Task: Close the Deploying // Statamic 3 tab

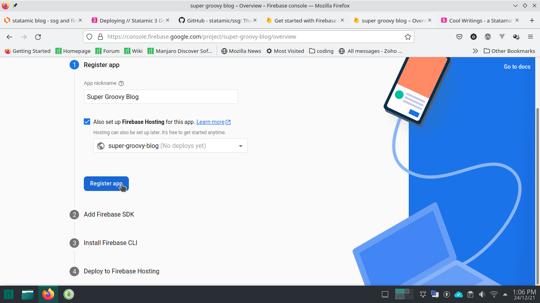Action: 168,20
